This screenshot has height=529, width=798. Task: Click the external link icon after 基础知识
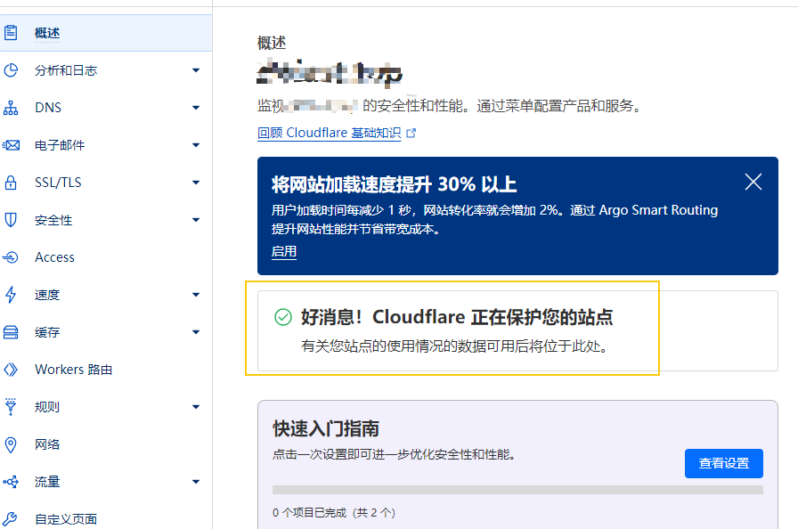pyautogui.click(x=411, y=134)
